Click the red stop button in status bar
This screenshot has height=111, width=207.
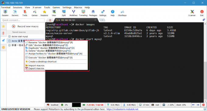(x=203, y=105)
